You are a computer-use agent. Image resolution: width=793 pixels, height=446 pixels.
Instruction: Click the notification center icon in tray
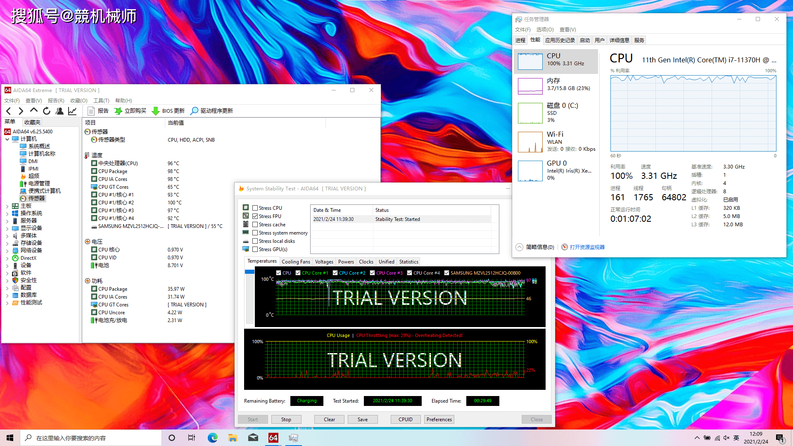[780, 438]
